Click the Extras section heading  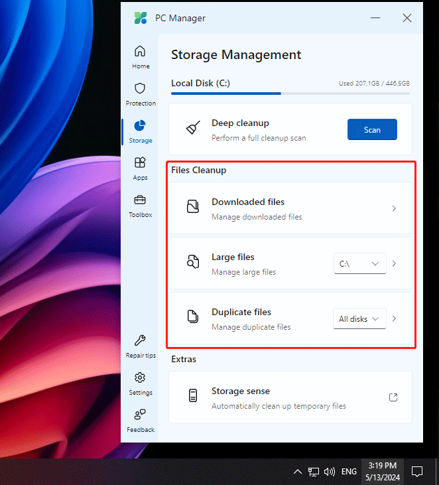click(184, 359)
